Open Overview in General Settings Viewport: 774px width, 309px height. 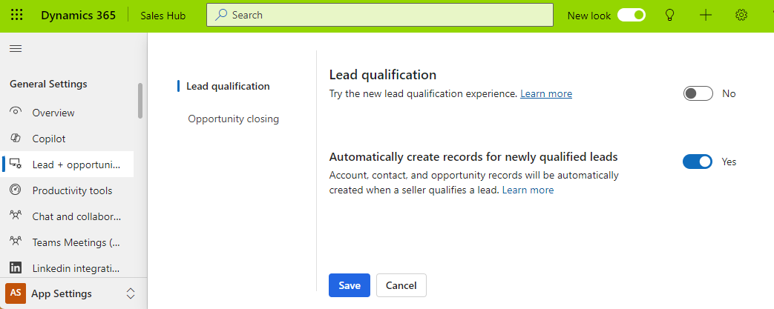click(67, 113)
